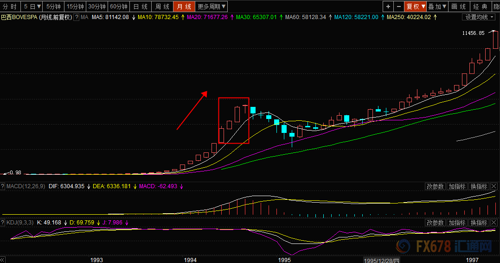Click the double-arrow scroll-left icon at bottom
This screenshot has width=500, height=263.
(x=3, y=260)
